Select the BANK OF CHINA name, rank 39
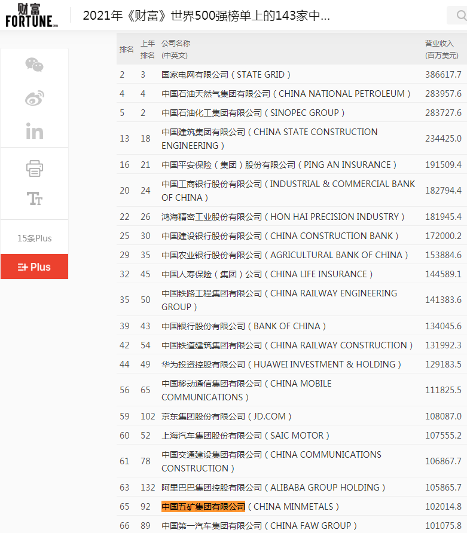Image resolution: width=467 pixels, height=533 pixels. 243,326
